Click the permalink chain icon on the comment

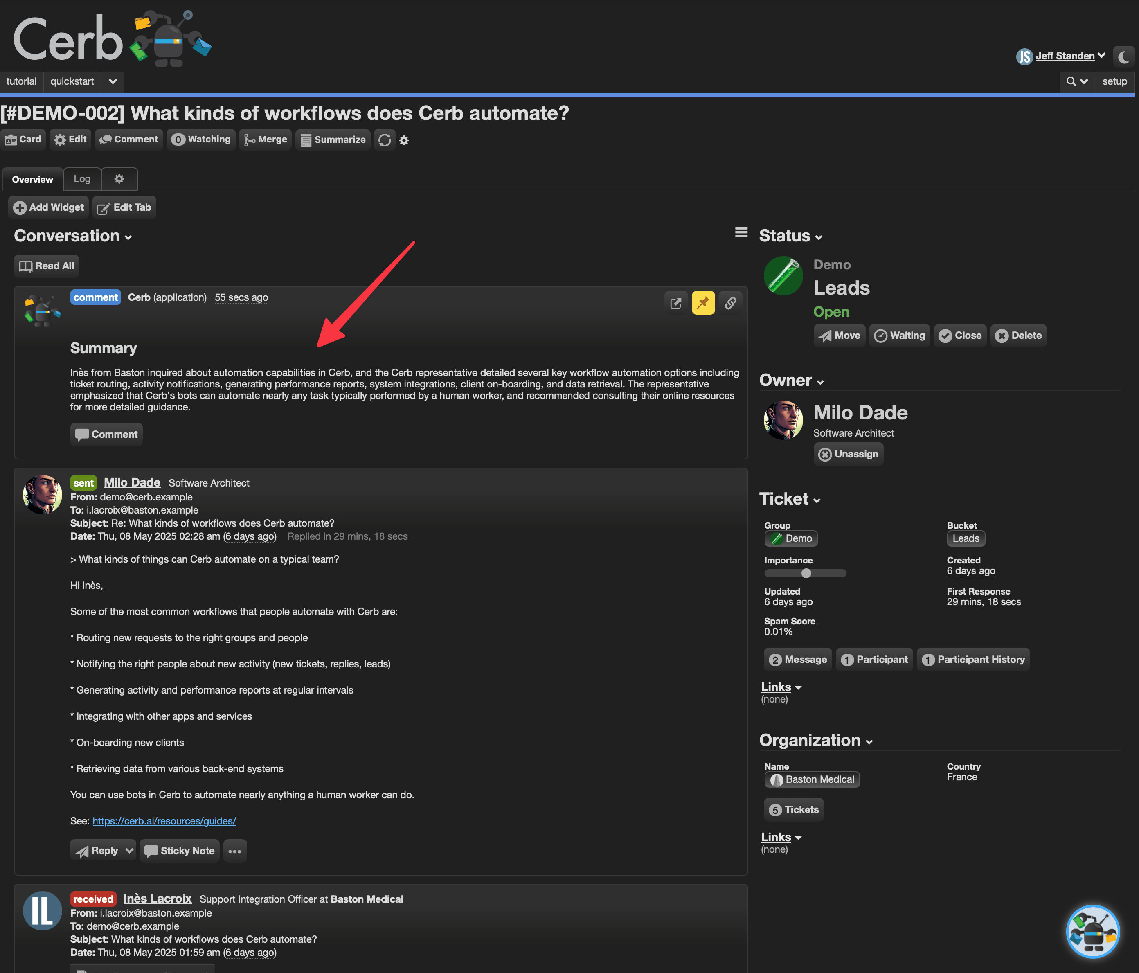tap(730, 303)
